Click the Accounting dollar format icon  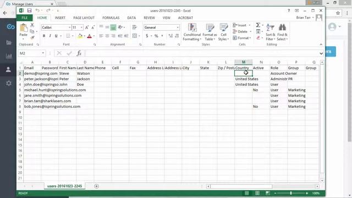[147, 36]
